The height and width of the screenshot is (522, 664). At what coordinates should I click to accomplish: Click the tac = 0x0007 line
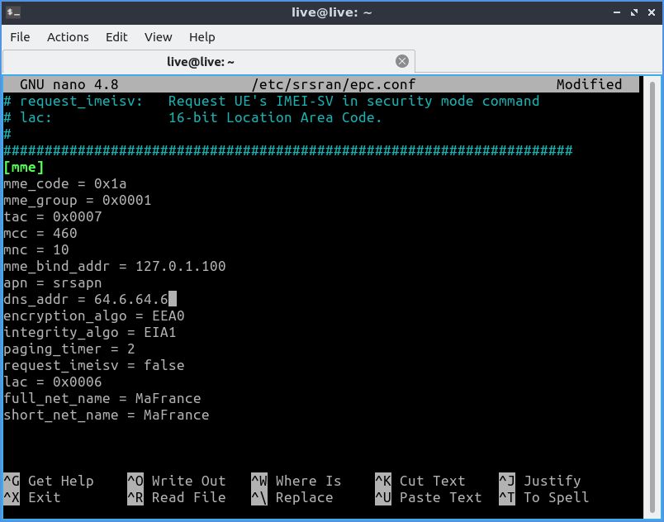tap(53, 216)
